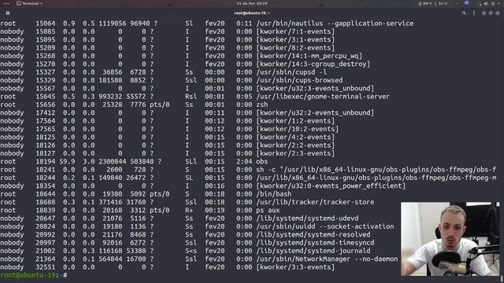Image resolution: width=504 pixels, height=283 pixels.
Task: Click the 2300844 VSZ value
Action: click(x=113, y=161)
